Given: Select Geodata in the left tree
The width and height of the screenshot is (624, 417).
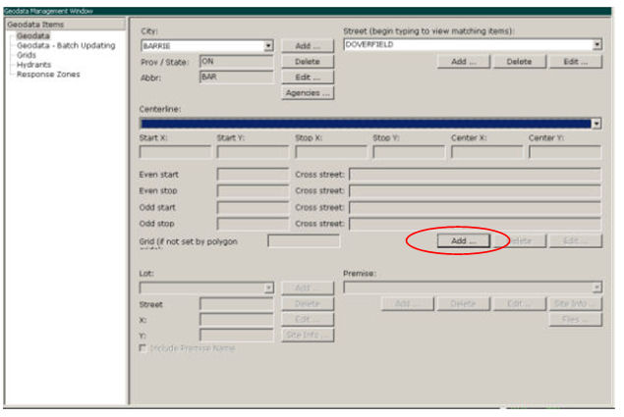Looking at the screenshot, I should click(x=32, y=36).
